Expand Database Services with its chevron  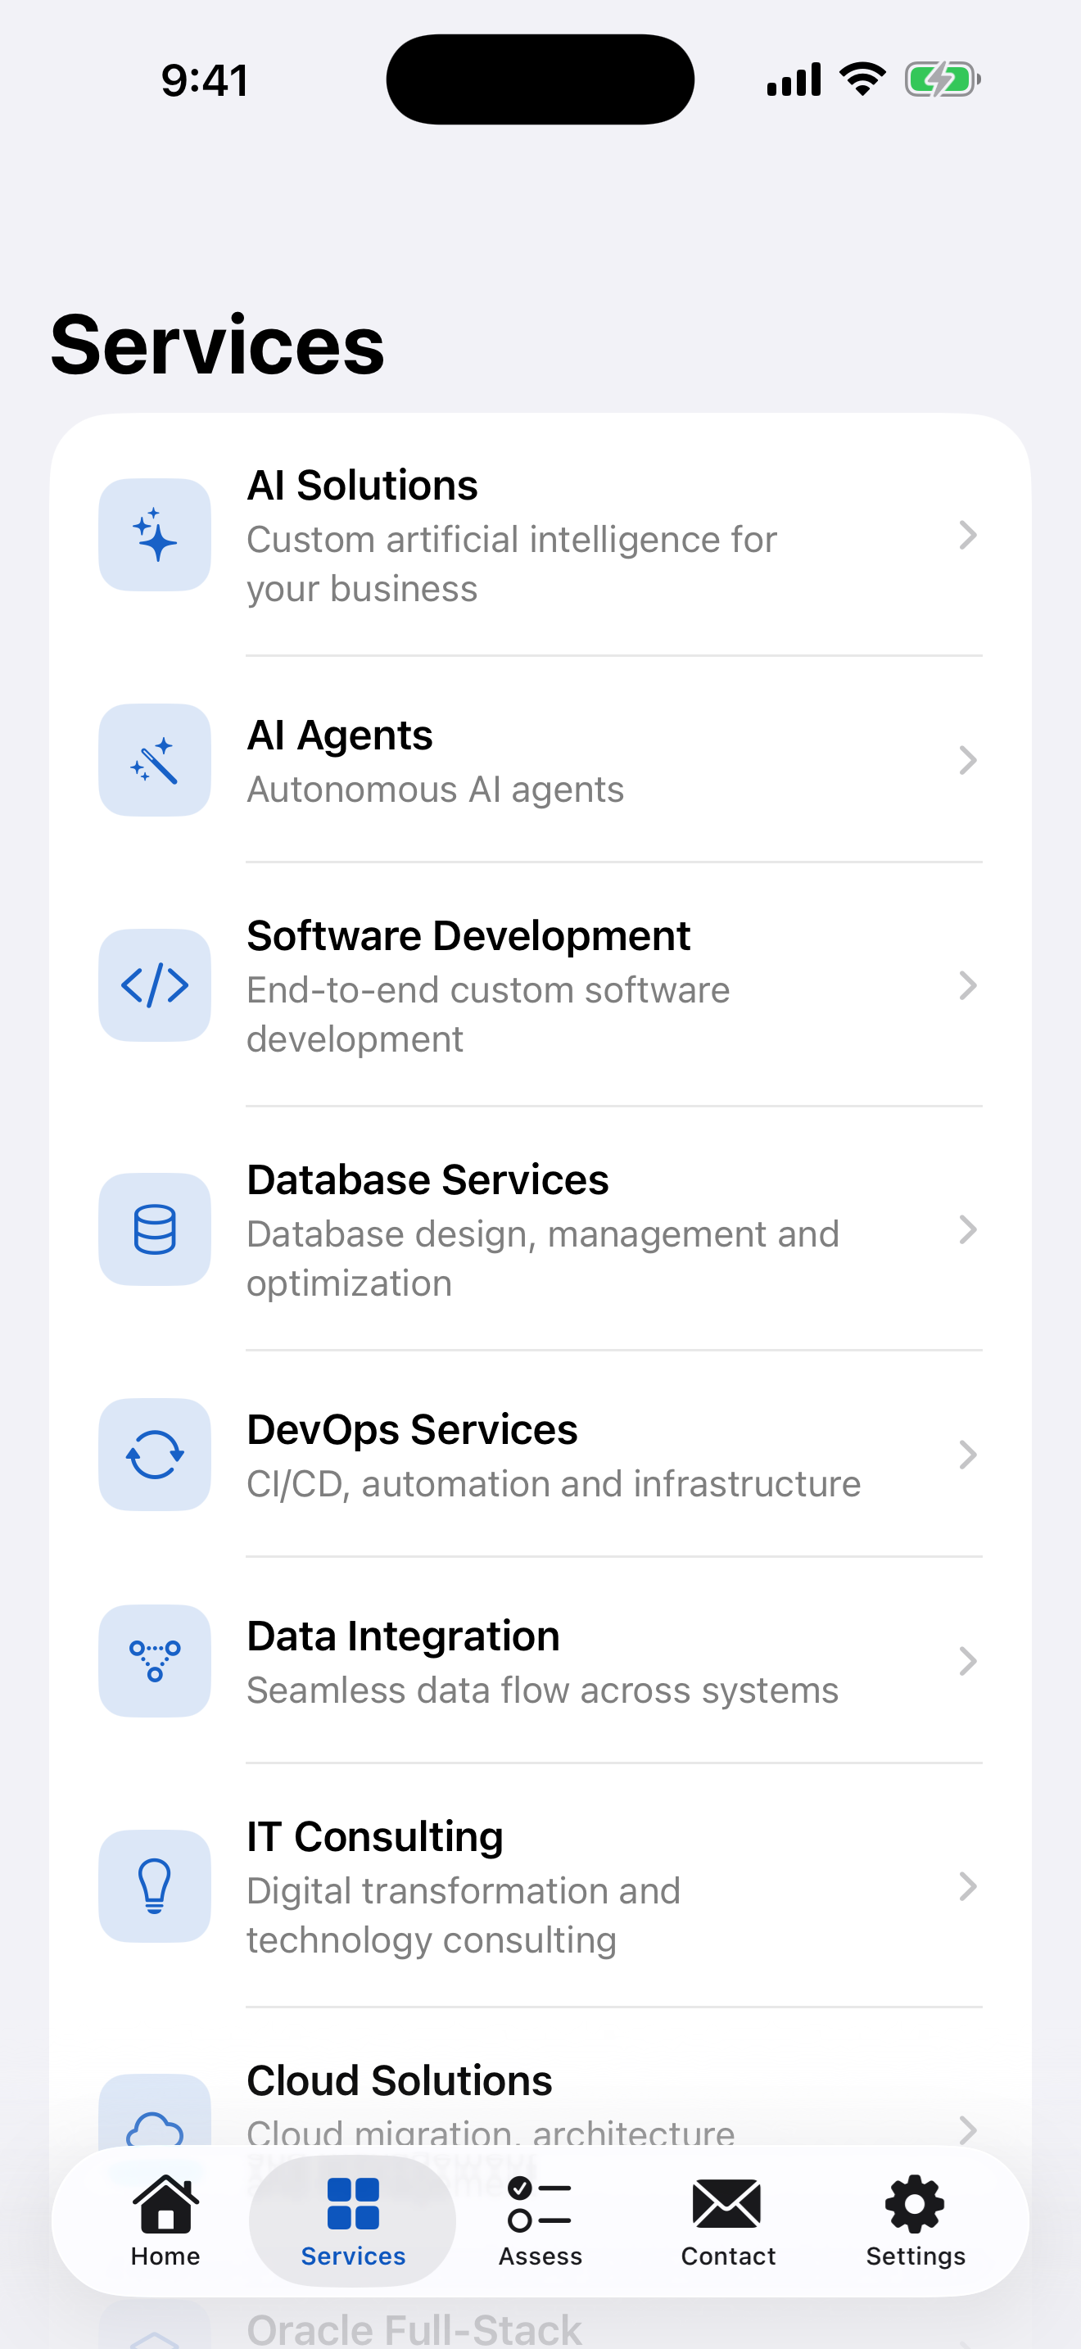[968, 1229]
